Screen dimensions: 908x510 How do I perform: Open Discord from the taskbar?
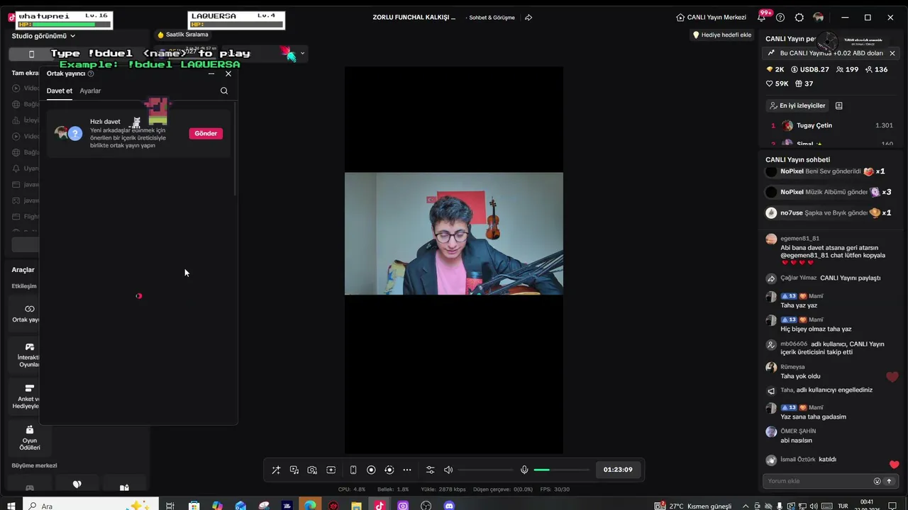(449, 506)
